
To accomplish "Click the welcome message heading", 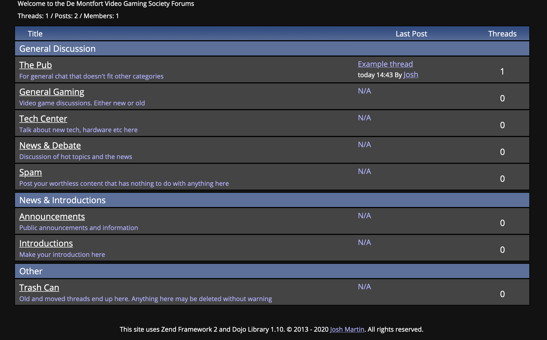I will click(106, 4).
